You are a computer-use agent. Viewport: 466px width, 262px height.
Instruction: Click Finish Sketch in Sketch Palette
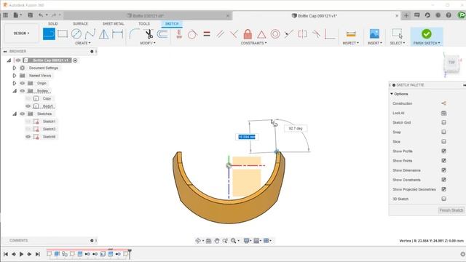pos(451,210)
